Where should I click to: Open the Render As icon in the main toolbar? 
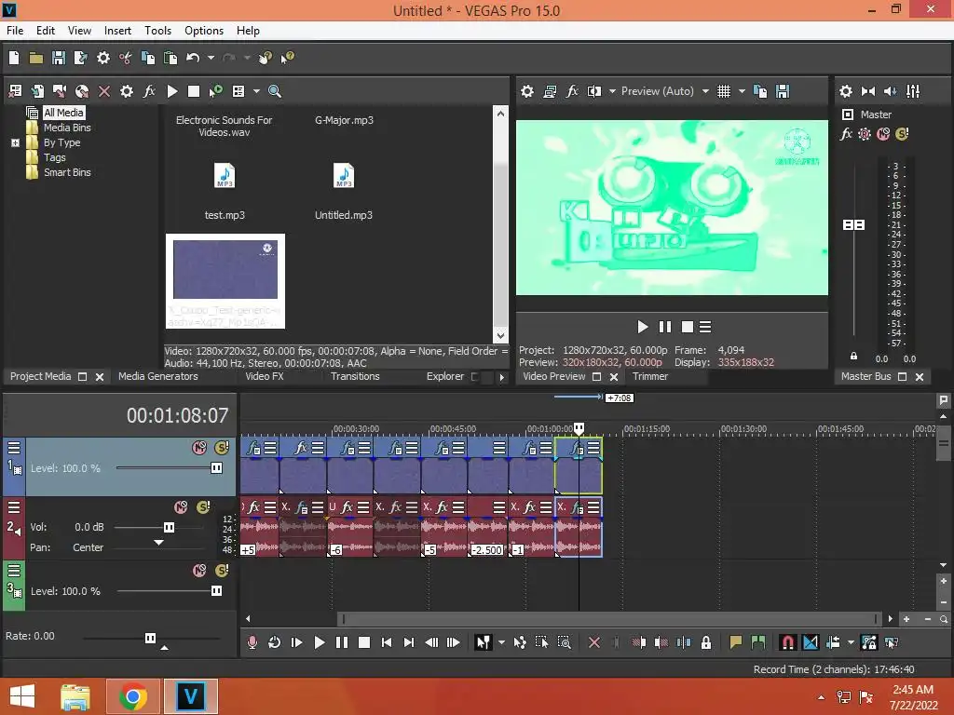point(80,58)
